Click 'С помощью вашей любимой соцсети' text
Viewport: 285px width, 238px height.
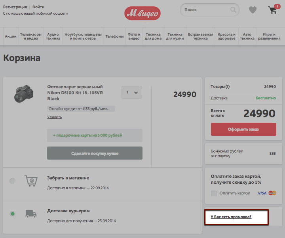35,13
